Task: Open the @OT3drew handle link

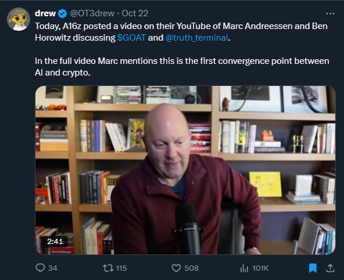Action: click(x=92, y=13)
